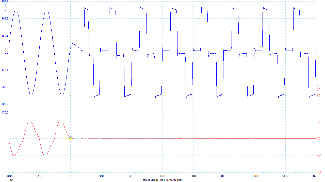
Task: Select the '-134,3' voltage axis label
Action: click(5, 70)
